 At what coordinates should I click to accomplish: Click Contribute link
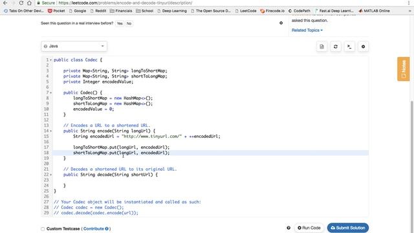[93, 228]
